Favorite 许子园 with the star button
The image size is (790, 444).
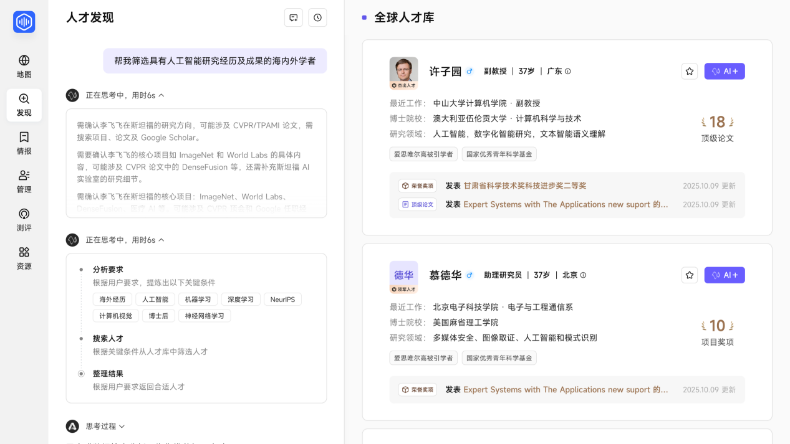pos(689,72)
